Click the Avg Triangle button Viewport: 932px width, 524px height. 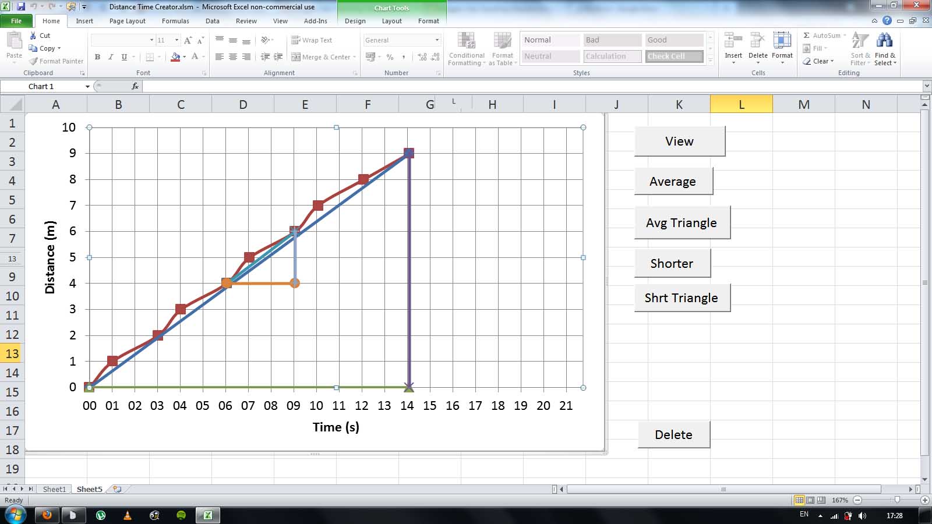[x=682, y=222]
